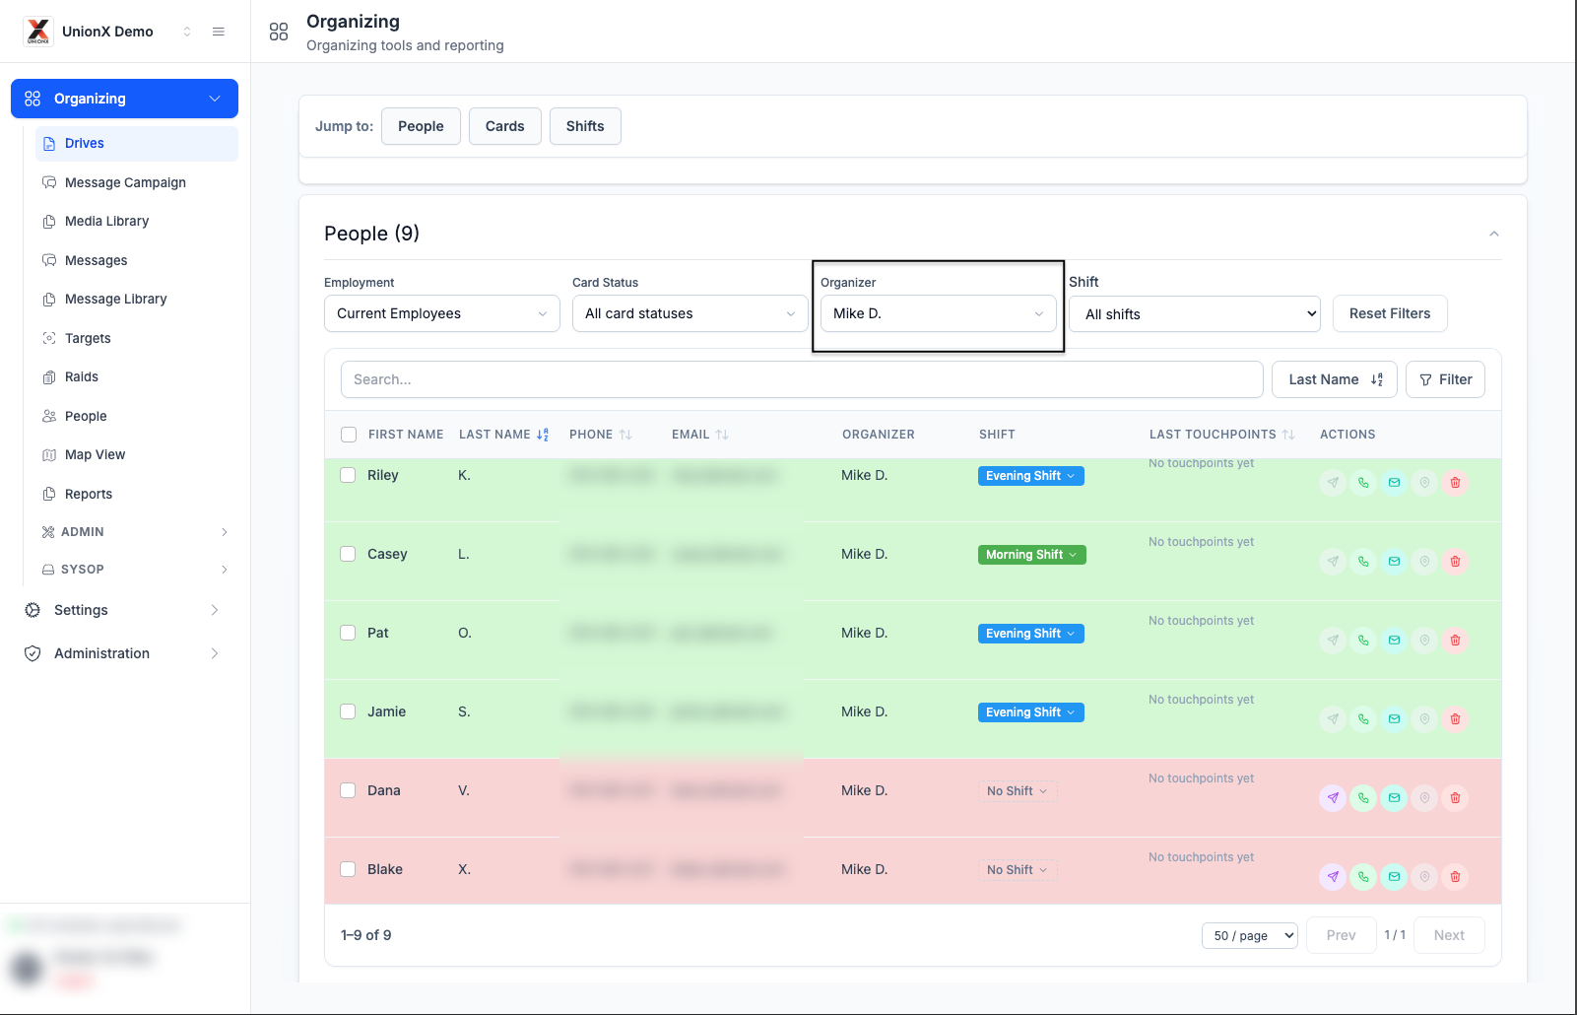Viewport: 1577px width, 1015px height.
Task: Call Riley K. using the phone icon
Action: pos(1363,483)
